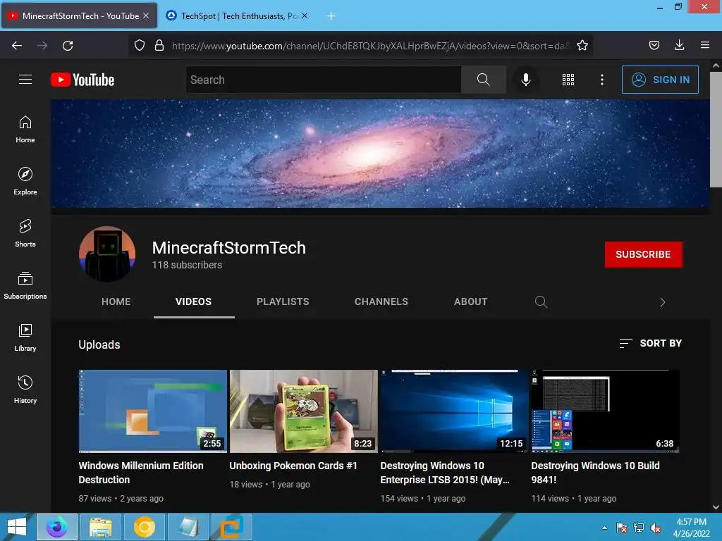Viewport: 722px width, 541px height.
Task: Close the TechSpot tab
Action: (305, 15)
